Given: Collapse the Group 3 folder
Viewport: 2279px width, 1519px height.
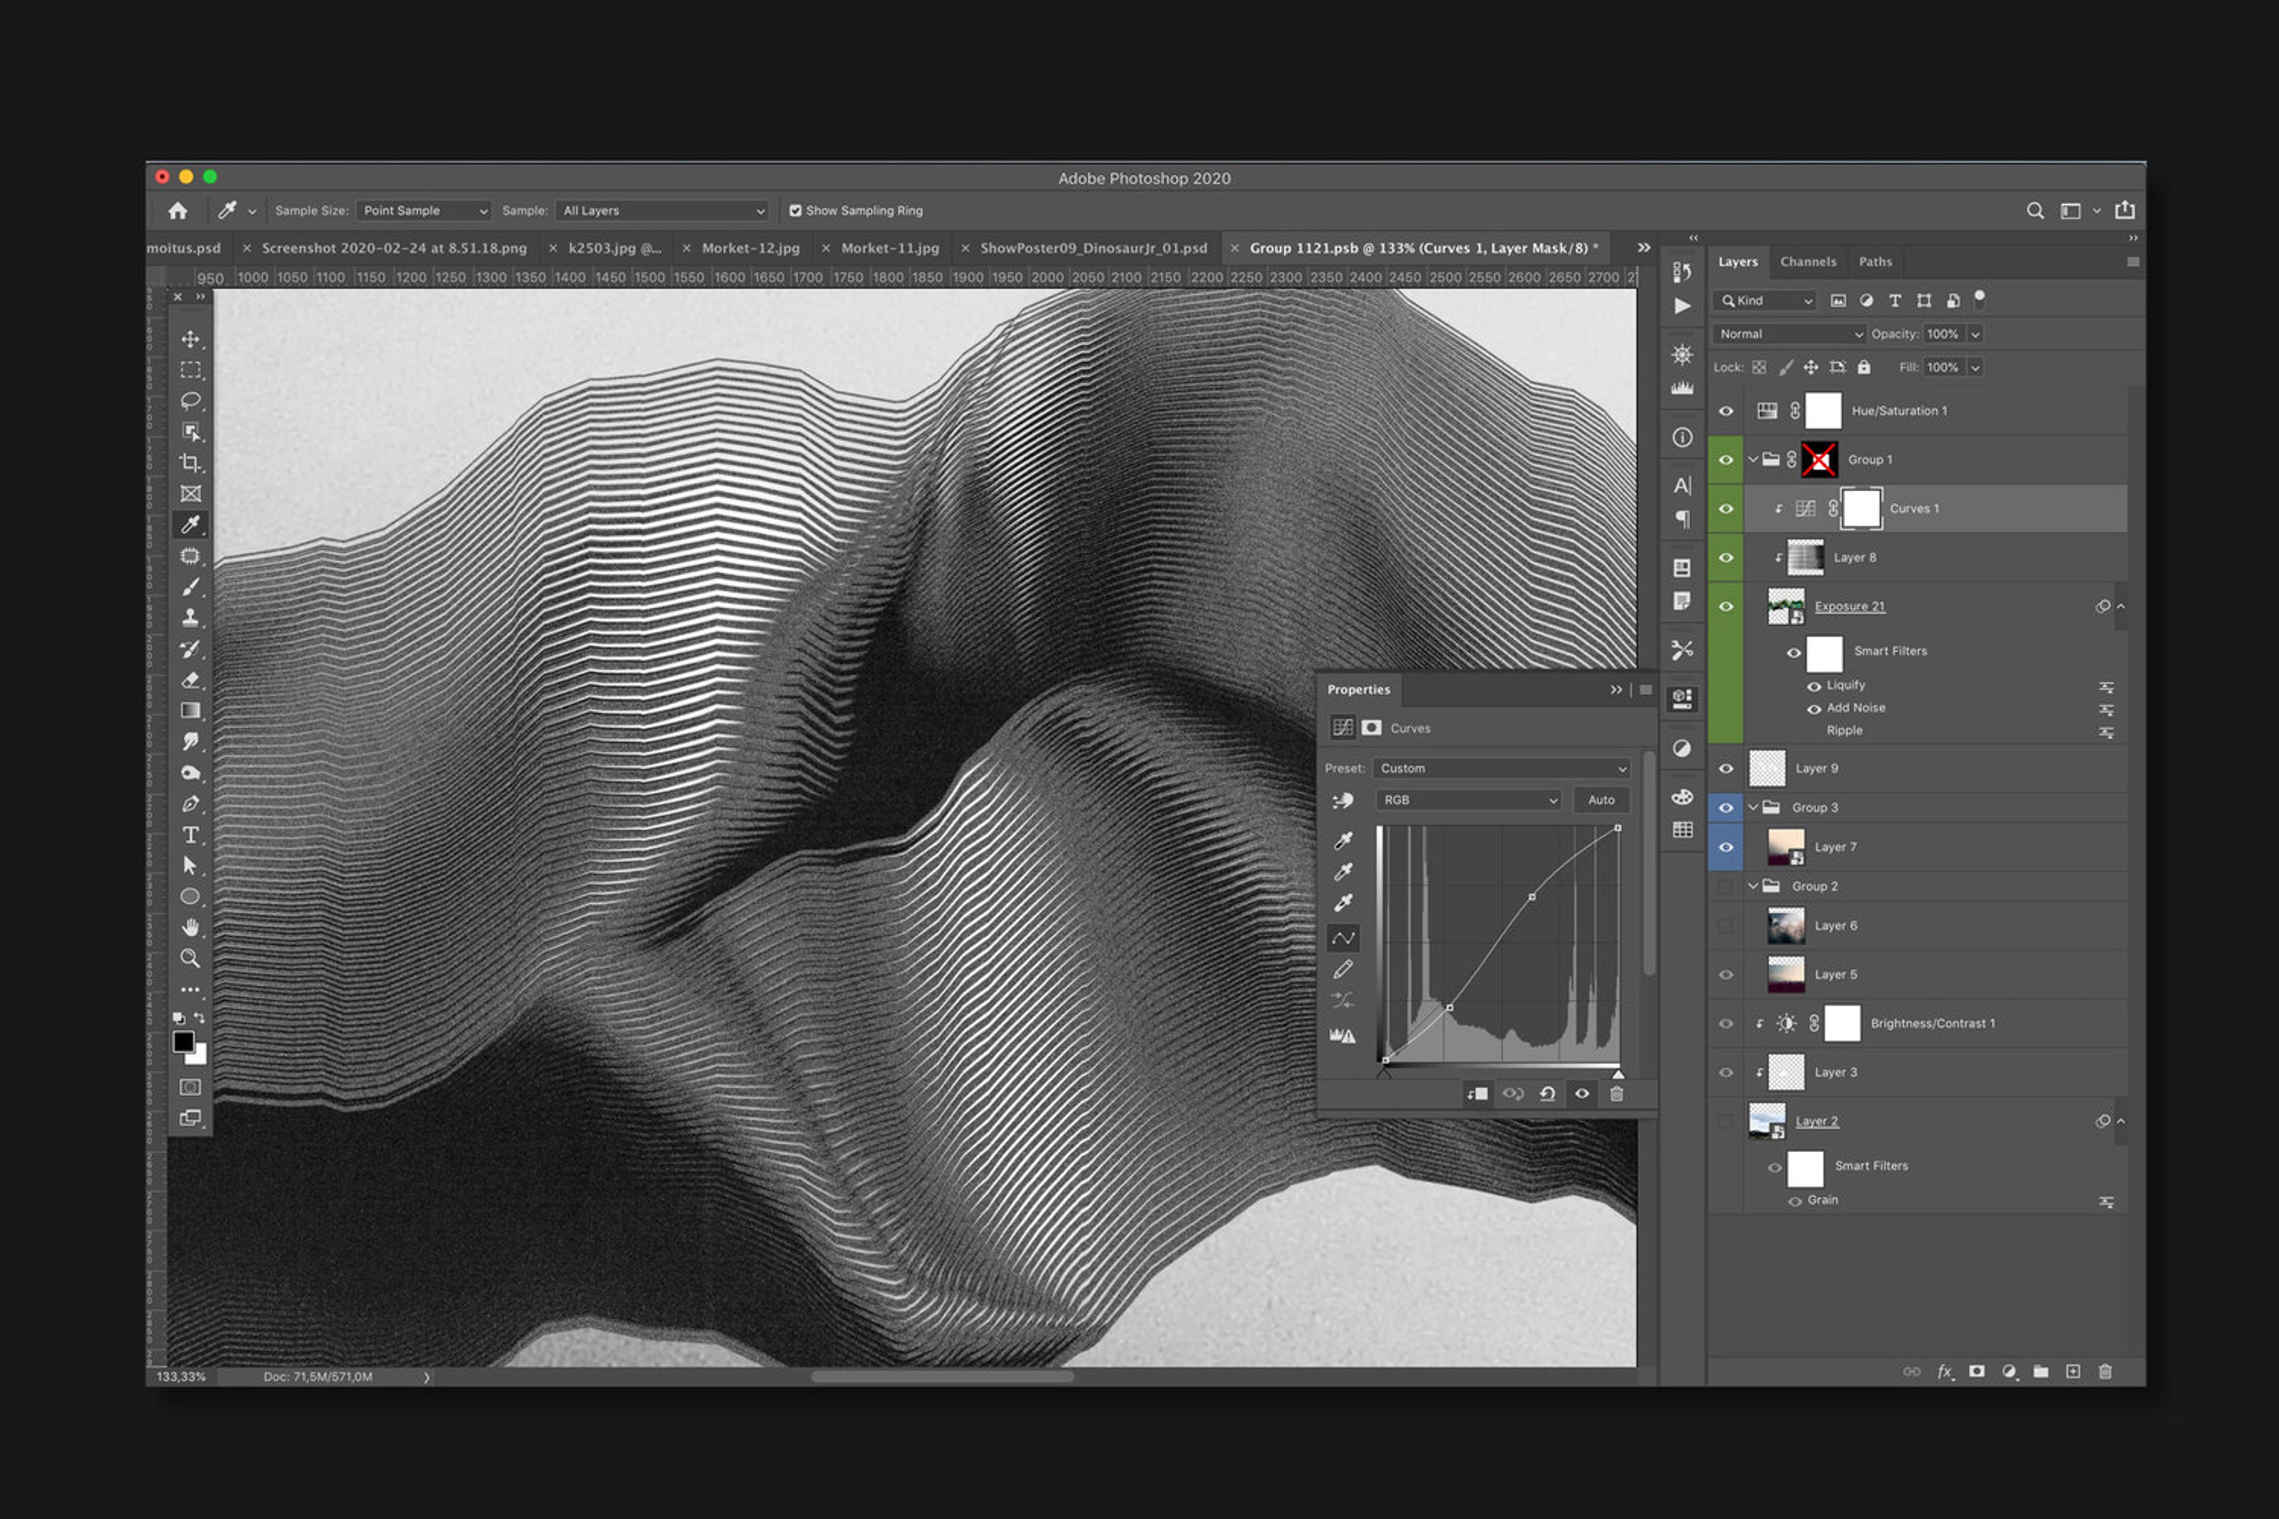Looking at the screenshot, I should pyautogui.click(x=1753, y=807).
